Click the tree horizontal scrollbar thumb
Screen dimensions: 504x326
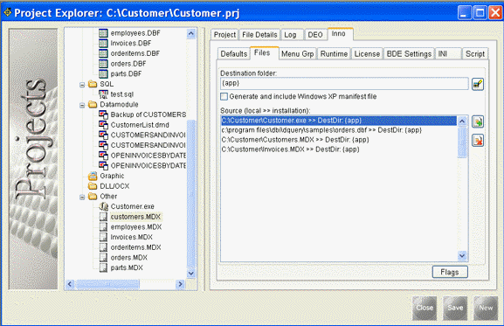point(107,284)
